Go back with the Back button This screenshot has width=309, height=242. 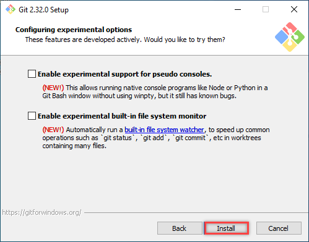pyautogui.click(x=180, y=228)
